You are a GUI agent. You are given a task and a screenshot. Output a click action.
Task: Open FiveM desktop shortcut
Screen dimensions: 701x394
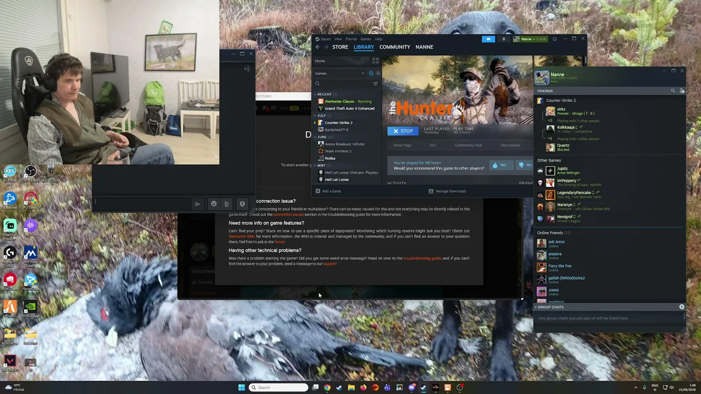point(10,309)
